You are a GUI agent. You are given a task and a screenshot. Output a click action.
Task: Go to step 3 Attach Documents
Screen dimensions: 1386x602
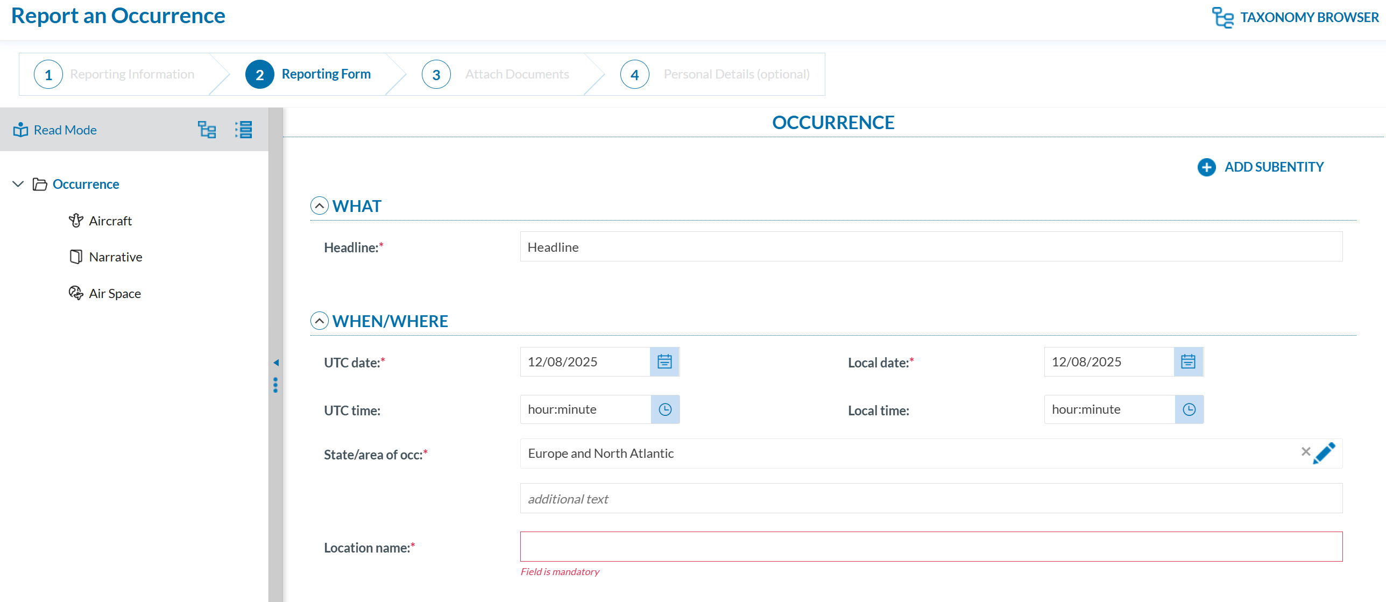click(496, 74)
